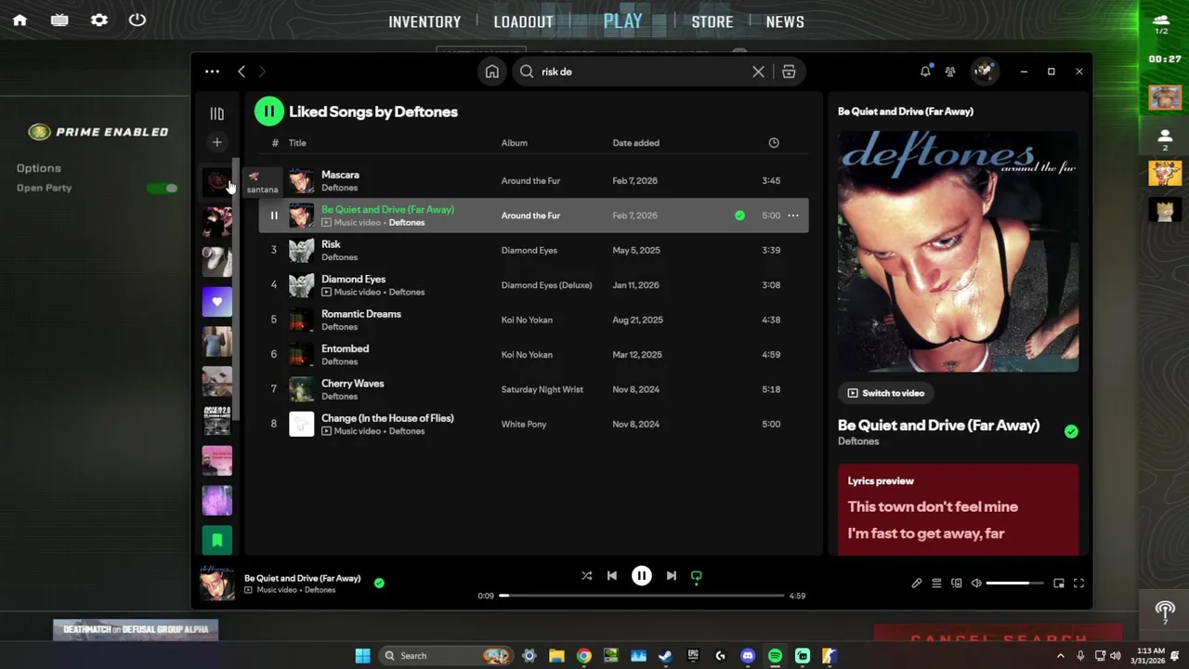Click the Around the Fur album cover
The image size is (1189, 669).
[958, 251]
